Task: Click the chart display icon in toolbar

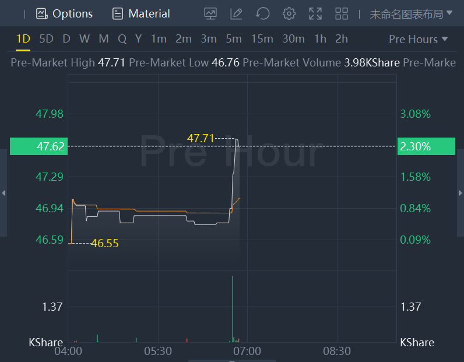Action: pyautogui.click(x=210, y=13)
